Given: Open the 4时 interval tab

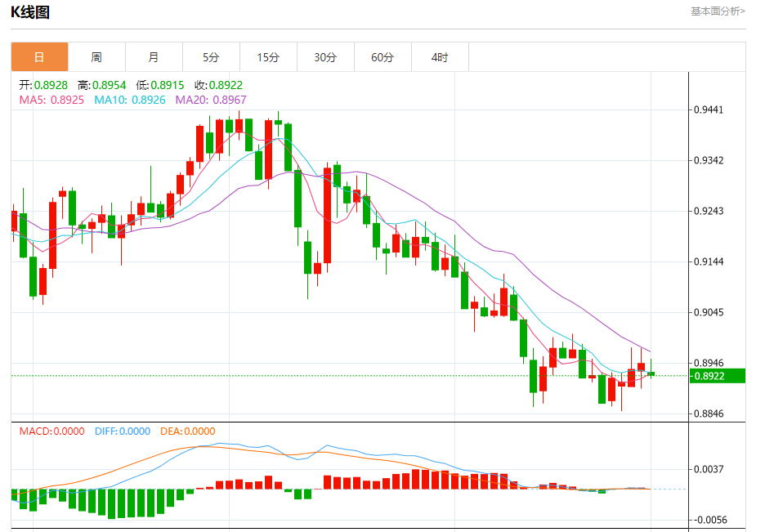Looking at the screenshot, I should [440, 57].
